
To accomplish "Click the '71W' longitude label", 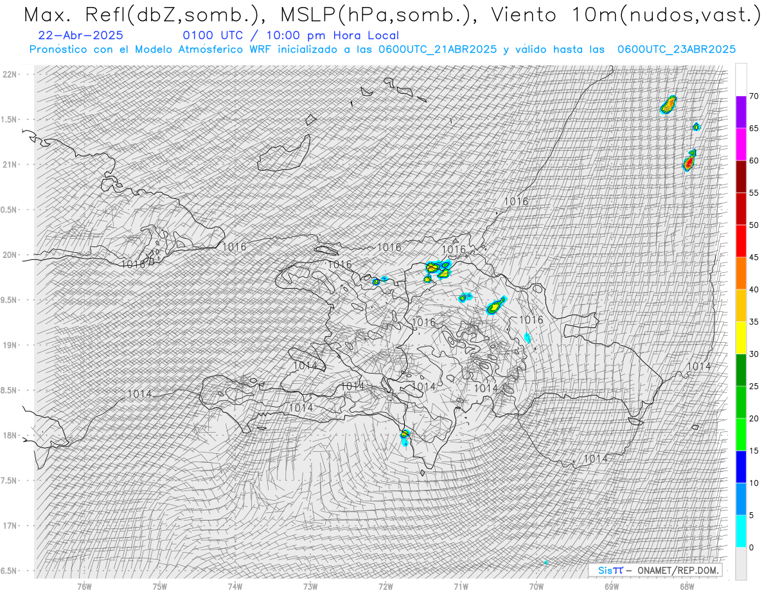I will pos(461,586).
